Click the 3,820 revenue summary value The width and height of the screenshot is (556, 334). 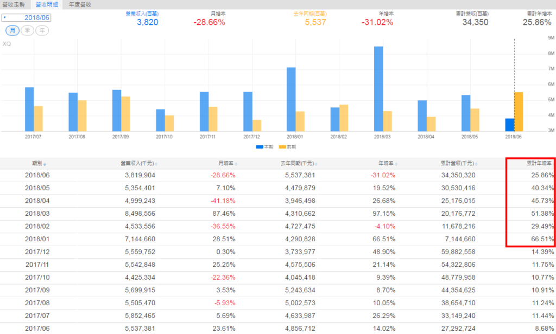148,22
